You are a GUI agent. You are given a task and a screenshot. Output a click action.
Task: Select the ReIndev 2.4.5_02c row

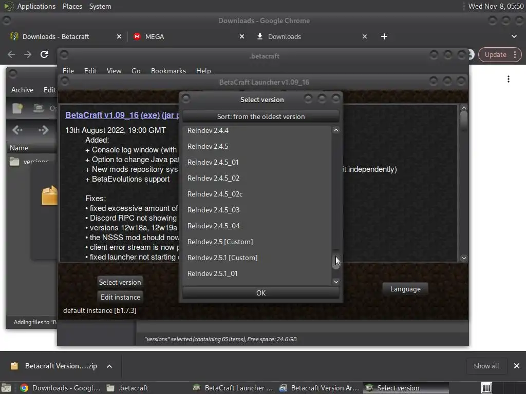tap(257, 194)
